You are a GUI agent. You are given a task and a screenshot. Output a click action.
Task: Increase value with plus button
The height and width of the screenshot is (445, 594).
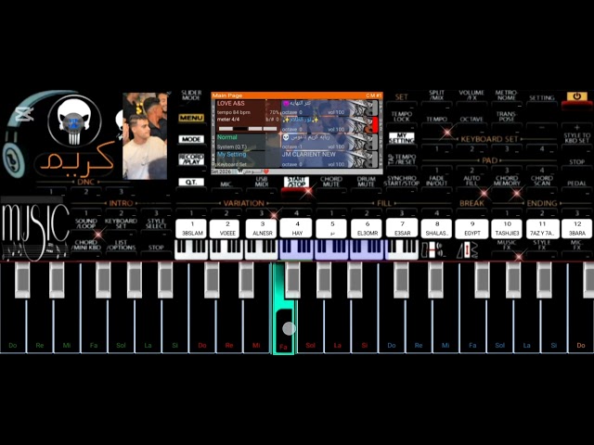click(576, 128)
